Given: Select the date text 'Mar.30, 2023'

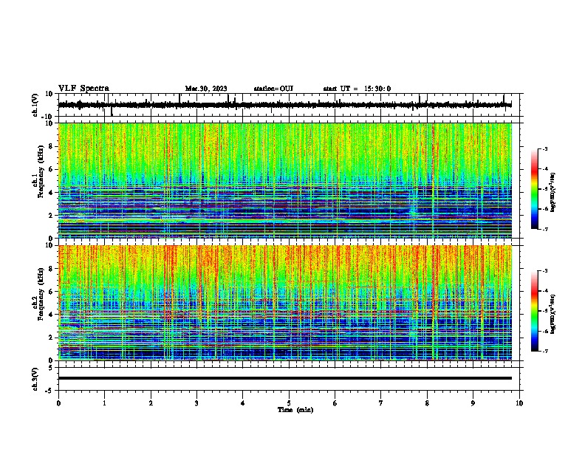Looking at the screenshot, I should [x=206, y=89].
